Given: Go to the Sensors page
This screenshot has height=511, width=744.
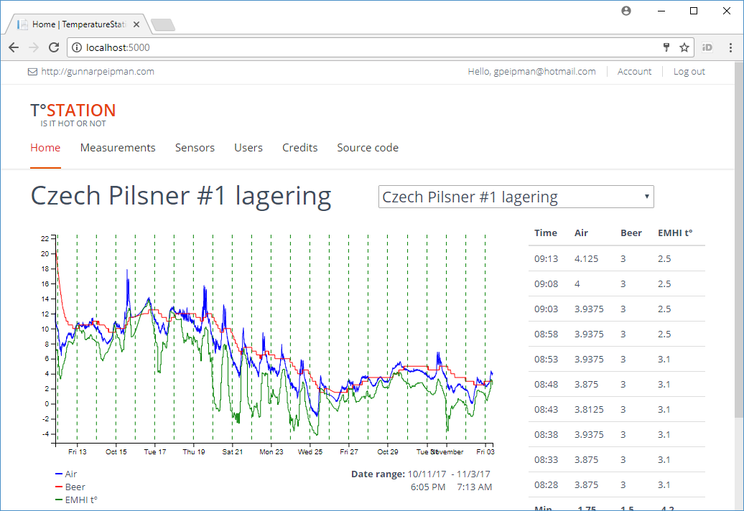Looking at the screenshot, I should (195, 148).
